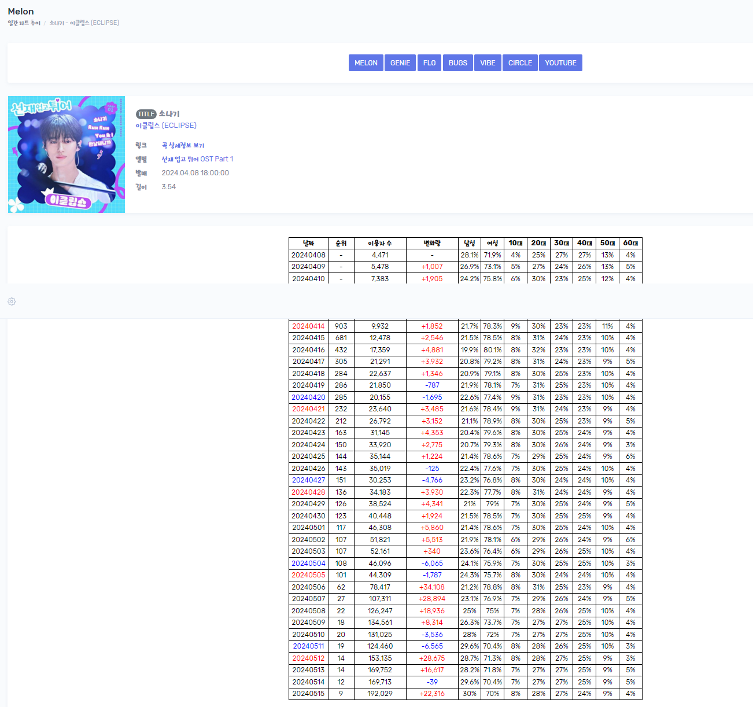Screen dimensions: 753x707
Task: Click the settings gear icon
Action: click(x=12, y=301)
